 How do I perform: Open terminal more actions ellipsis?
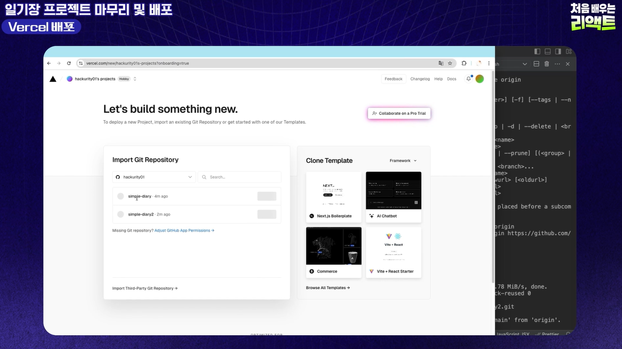click(557, 64)
